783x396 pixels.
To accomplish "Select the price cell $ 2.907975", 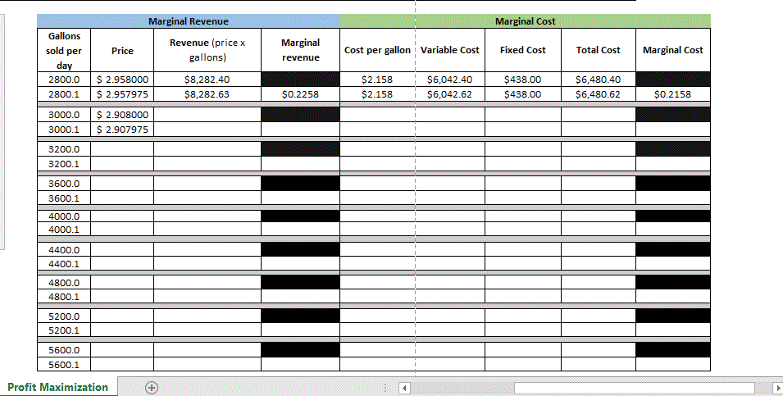I will [122, 130].
